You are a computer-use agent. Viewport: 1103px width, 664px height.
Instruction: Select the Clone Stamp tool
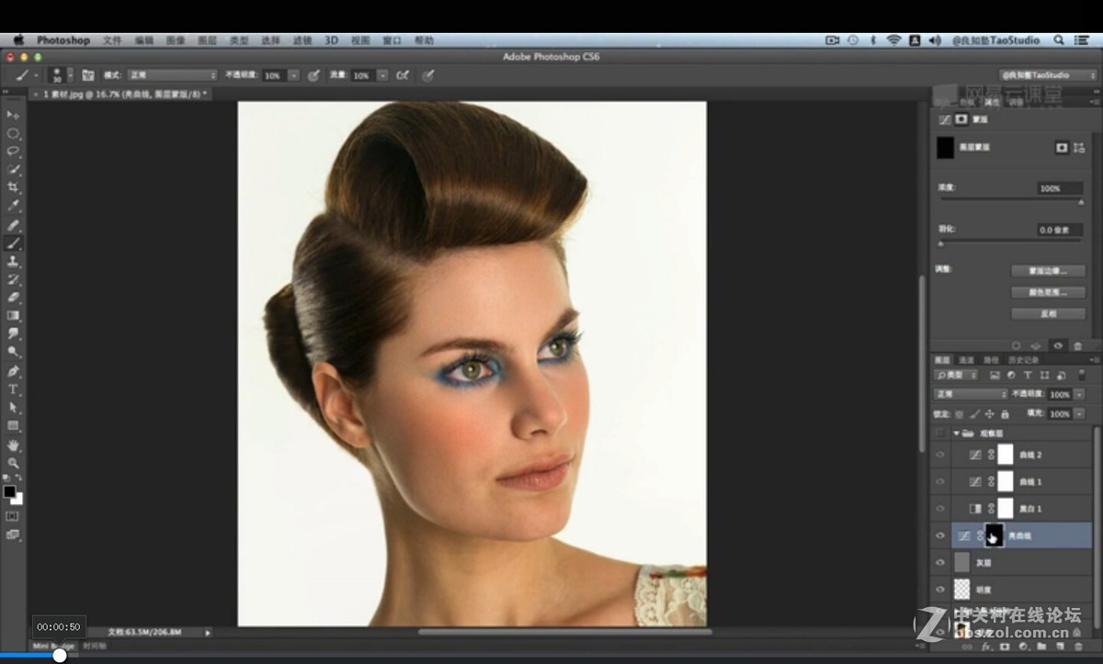[x=13, y=262]
